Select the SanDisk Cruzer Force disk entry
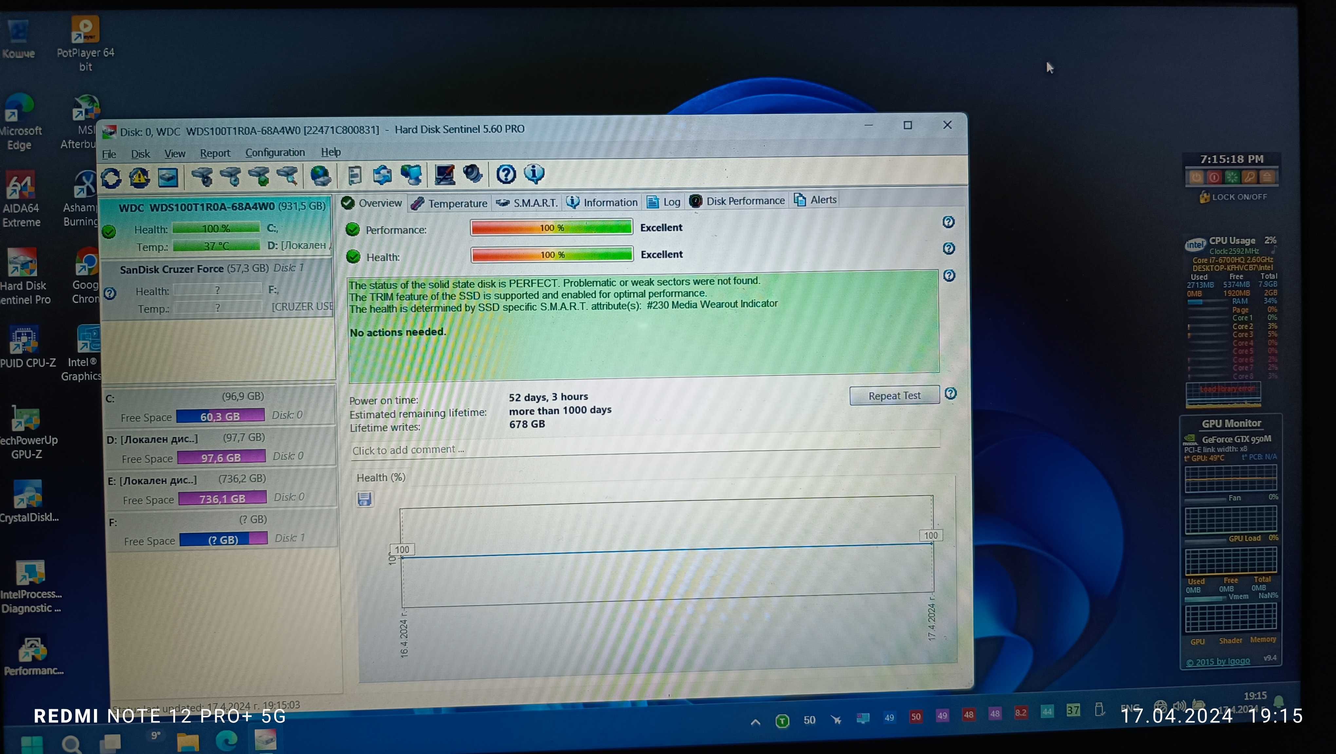Image resolution: width=1336 pixels, height=754 pixels. 217,289
